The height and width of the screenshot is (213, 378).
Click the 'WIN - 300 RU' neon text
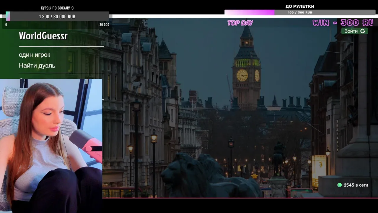point(343,22)
